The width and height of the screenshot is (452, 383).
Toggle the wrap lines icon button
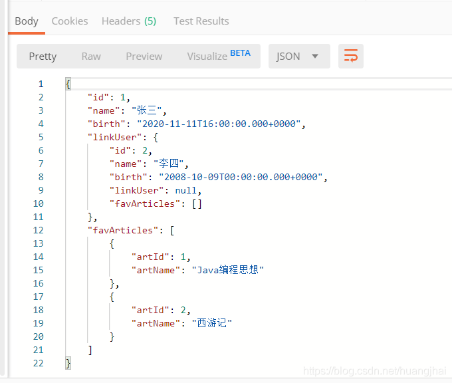point(350,56)
